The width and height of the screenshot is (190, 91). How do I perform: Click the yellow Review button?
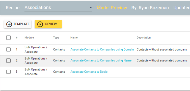coord(48,24)
